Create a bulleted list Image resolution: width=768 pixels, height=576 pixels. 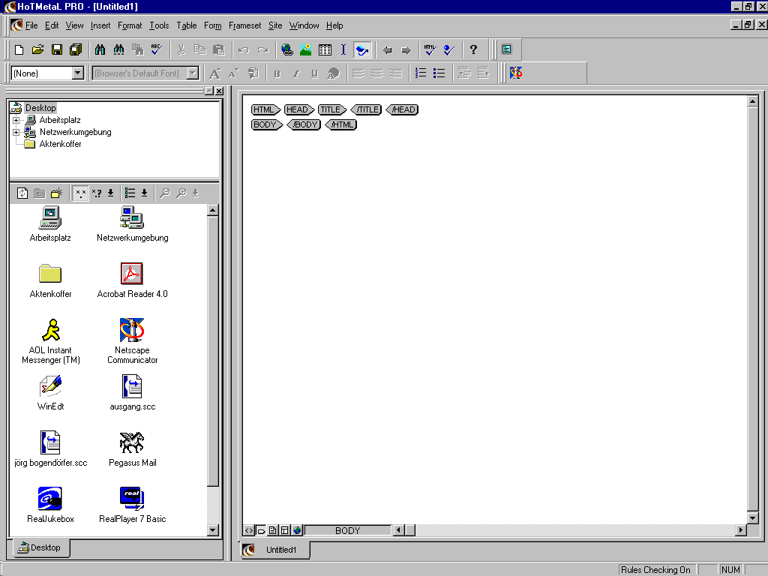pyautogui.click(x=439, y=73)
